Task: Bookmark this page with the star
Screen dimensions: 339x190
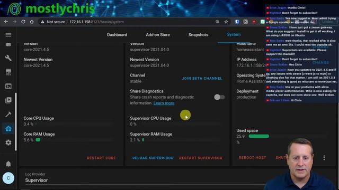Action: pos(226,22)
